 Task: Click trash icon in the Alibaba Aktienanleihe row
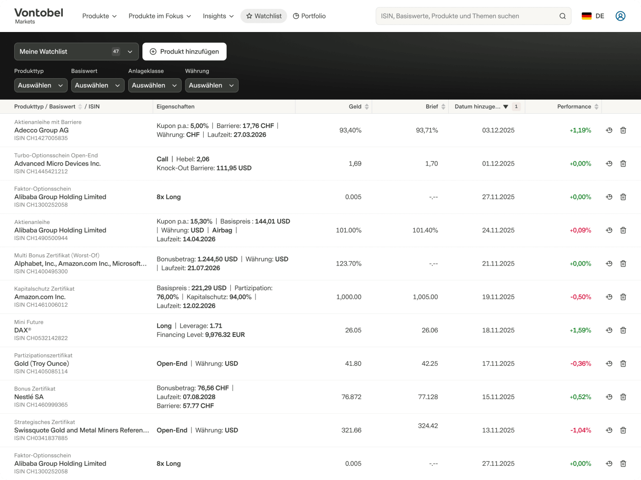tap(623, 230)
